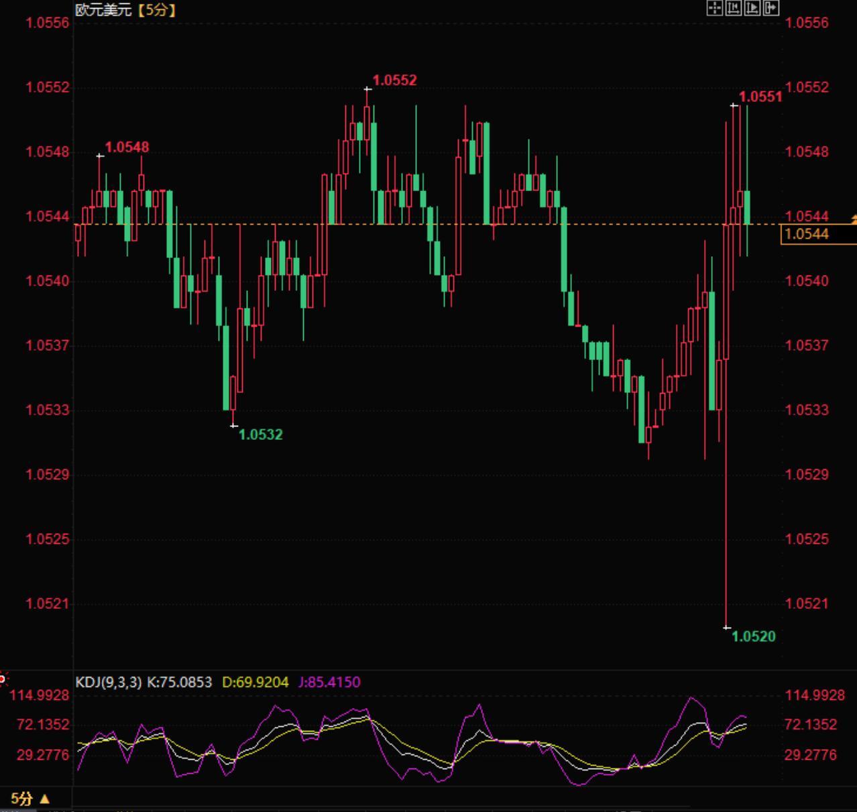Click the 114.9928 right KDJ axis label
Viewport: 857px width, 812px height.
[815, 695]
